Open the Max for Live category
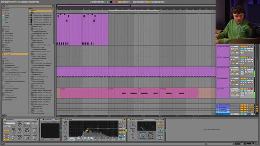 [x=9, y=40]
